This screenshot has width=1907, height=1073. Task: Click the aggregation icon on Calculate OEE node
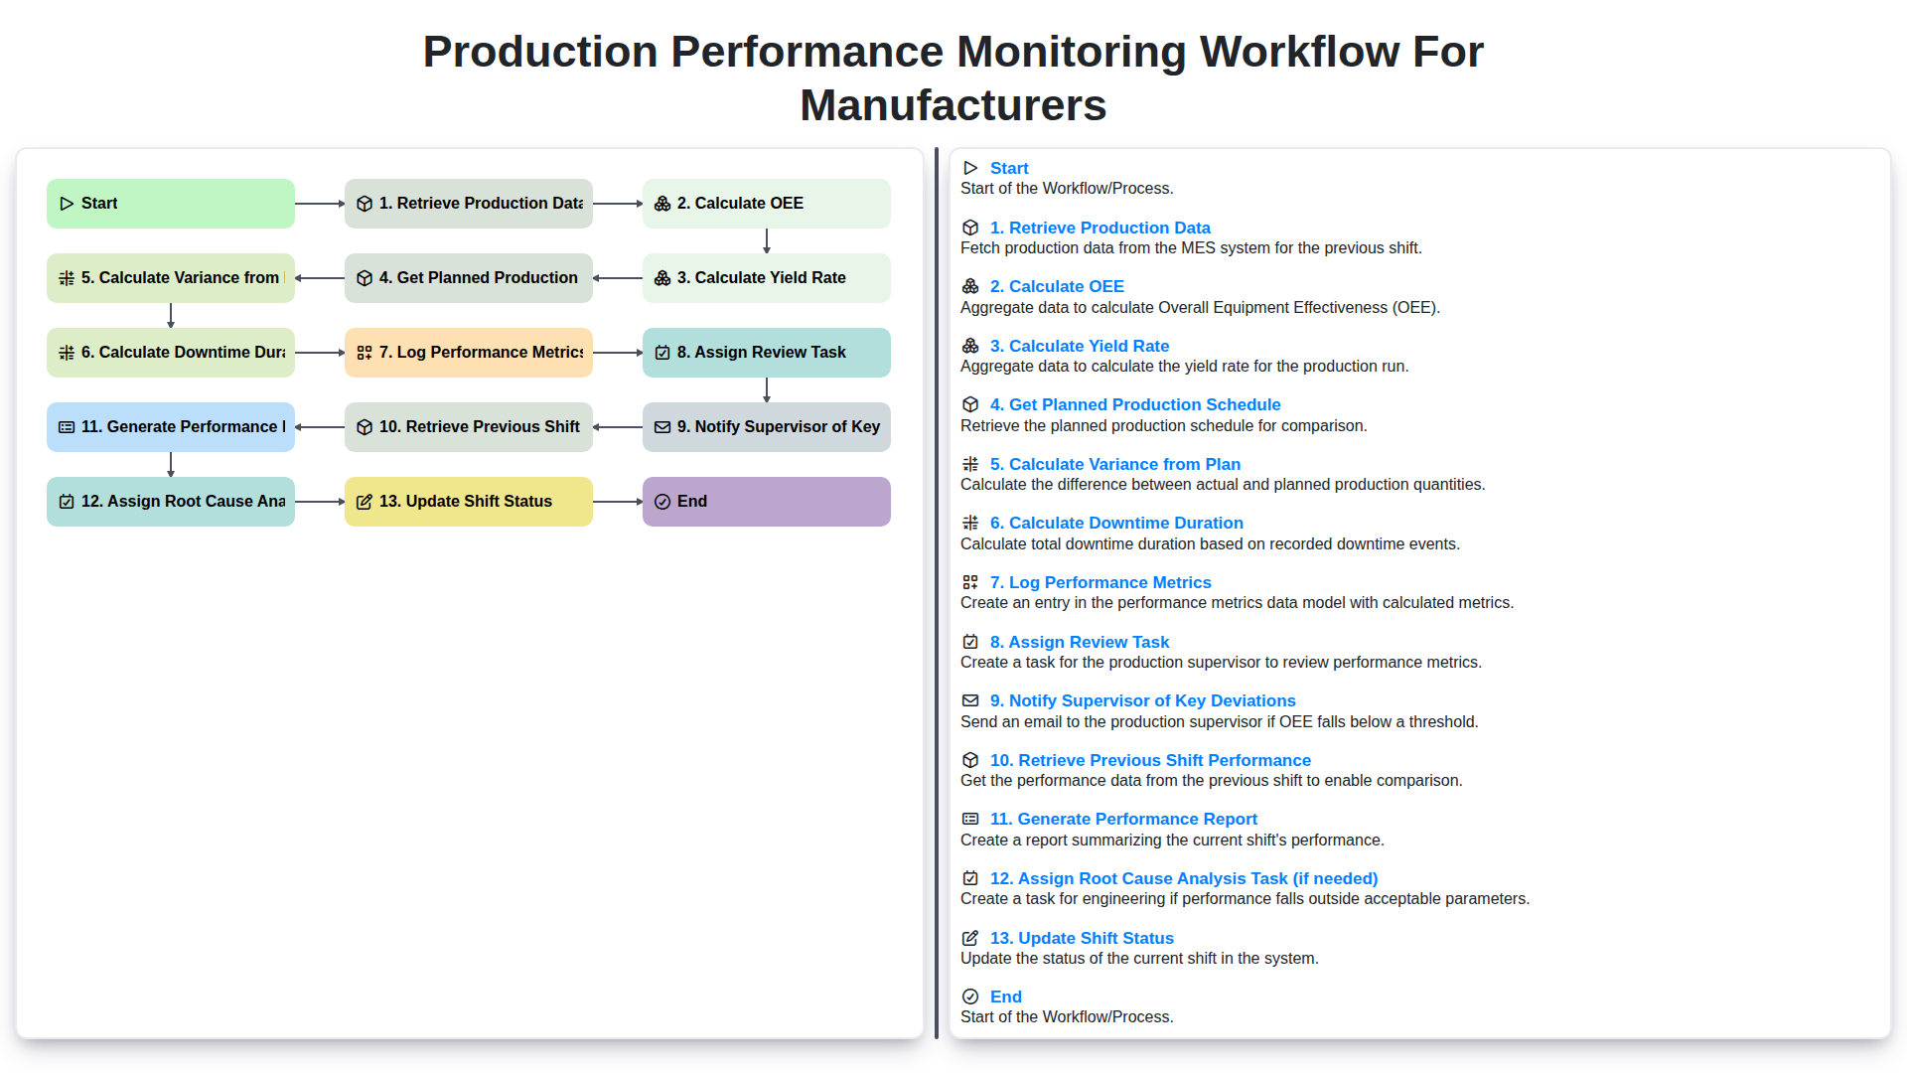pos(662,203)
